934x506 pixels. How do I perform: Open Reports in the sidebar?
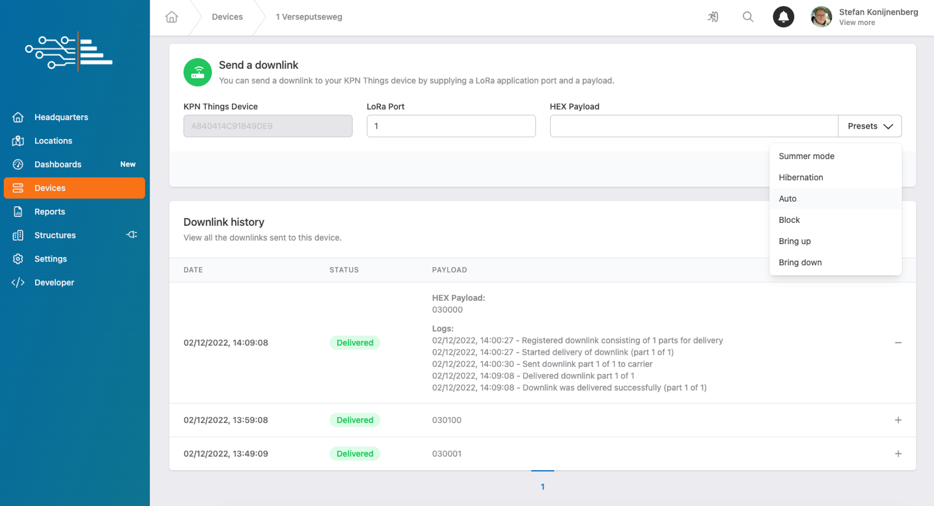click(x=50, y=212)
